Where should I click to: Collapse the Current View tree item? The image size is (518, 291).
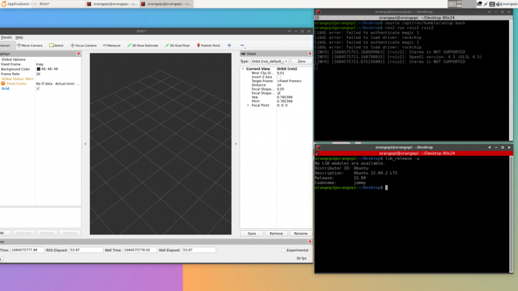coord(243,69)
